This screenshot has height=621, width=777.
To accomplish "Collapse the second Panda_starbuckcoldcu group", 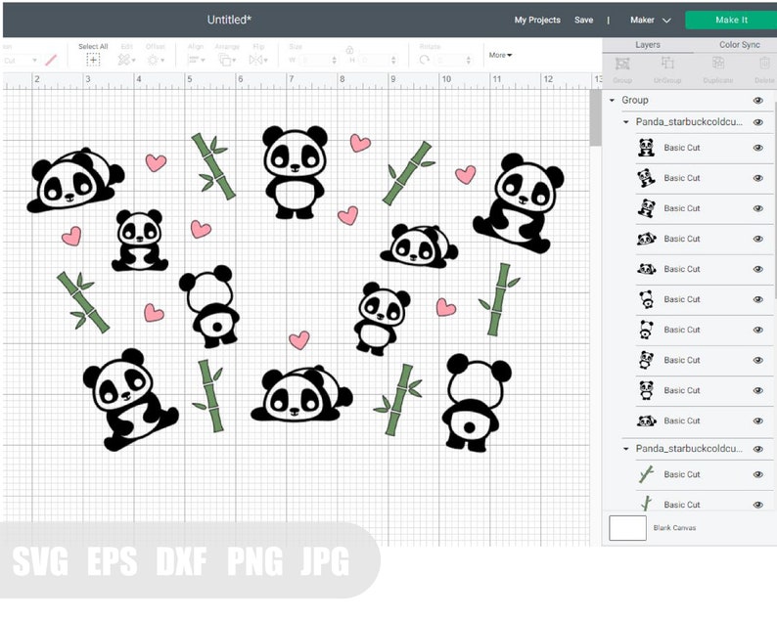I will click(626, 449).
